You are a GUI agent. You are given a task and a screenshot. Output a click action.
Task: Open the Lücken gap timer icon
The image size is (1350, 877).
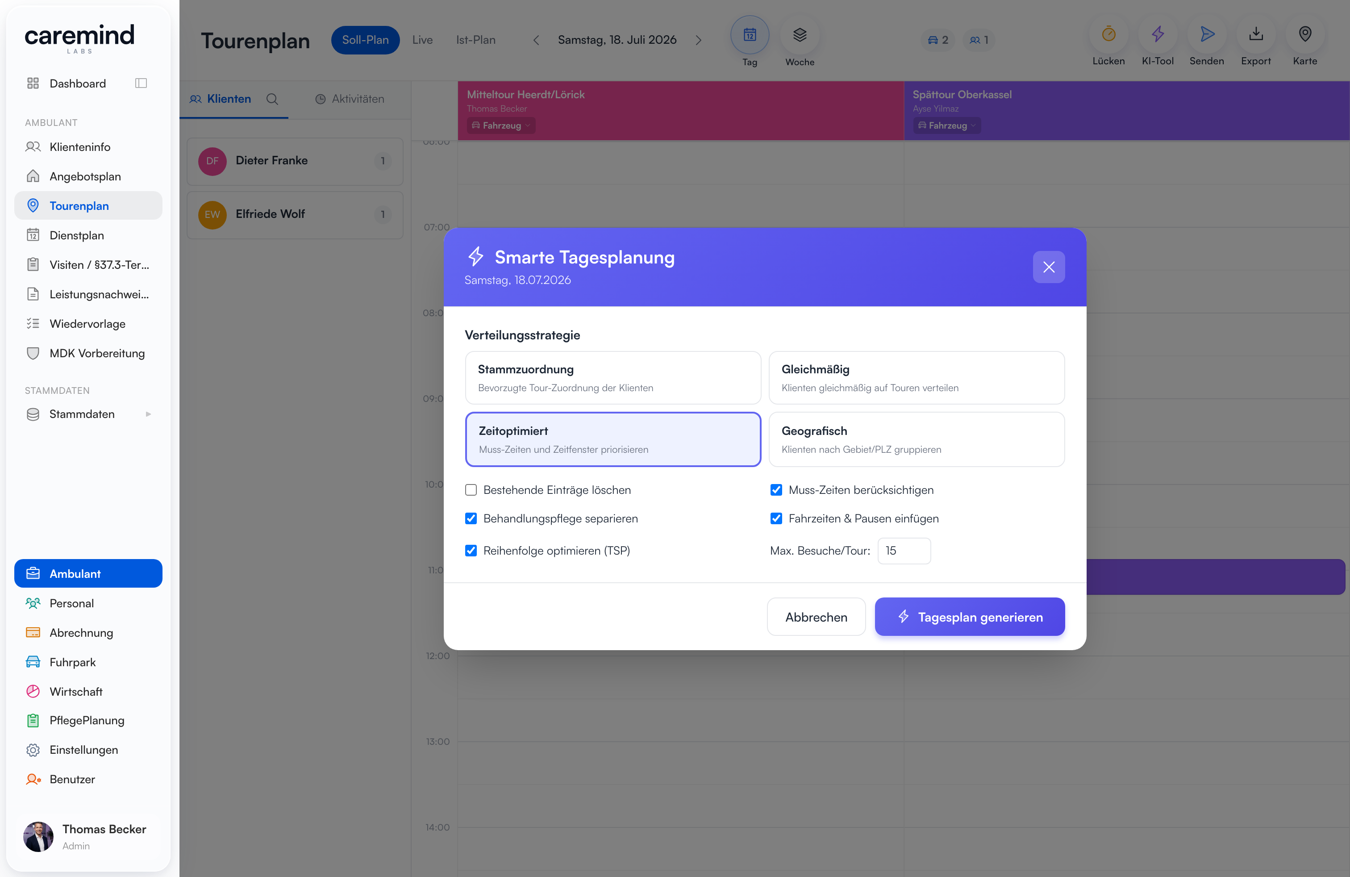pyautogui.click(x=1108, y=34)
